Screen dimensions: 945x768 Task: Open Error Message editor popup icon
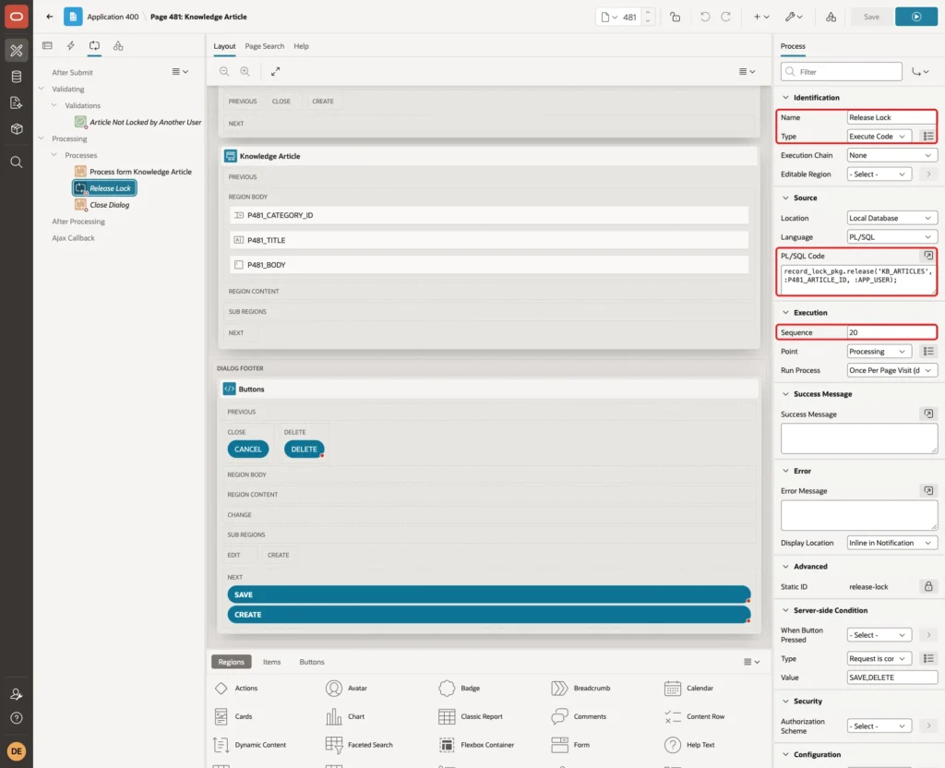pyautogui.click(x=928, y=491)
